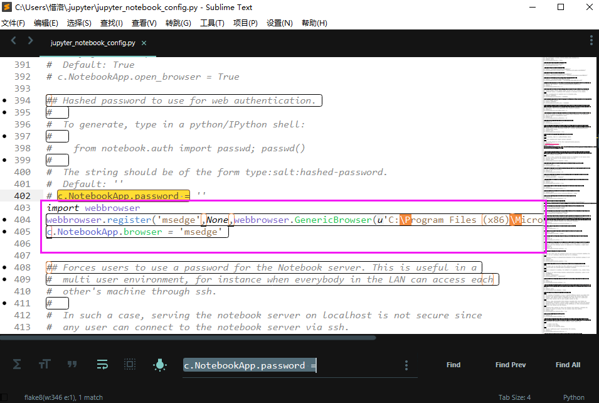Open the 选择(S) menu
Image resolution: width=599 pixels, height=403 pixels.
point(79,23)
